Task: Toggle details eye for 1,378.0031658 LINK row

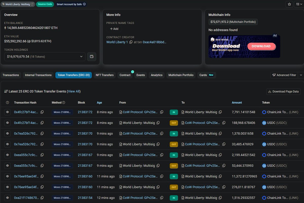Action: [x=8, y=133]
